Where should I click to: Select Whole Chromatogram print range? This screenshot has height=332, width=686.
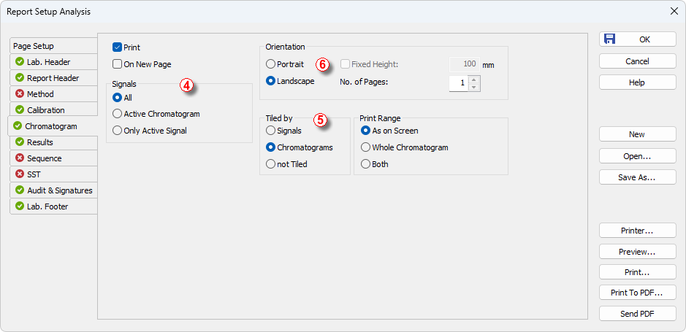tap(366, 147)
